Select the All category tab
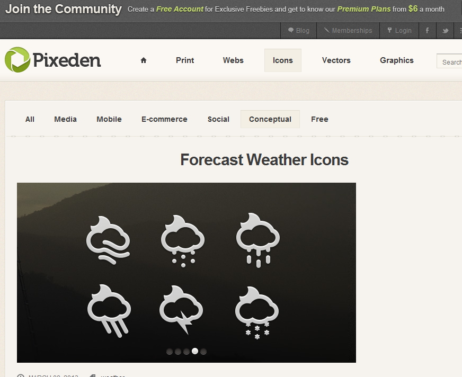This screenshot has width=462, height=377. pos(30,119)
